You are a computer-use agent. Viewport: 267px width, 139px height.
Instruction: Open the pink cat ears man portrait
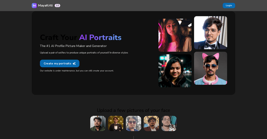[210, 68]
